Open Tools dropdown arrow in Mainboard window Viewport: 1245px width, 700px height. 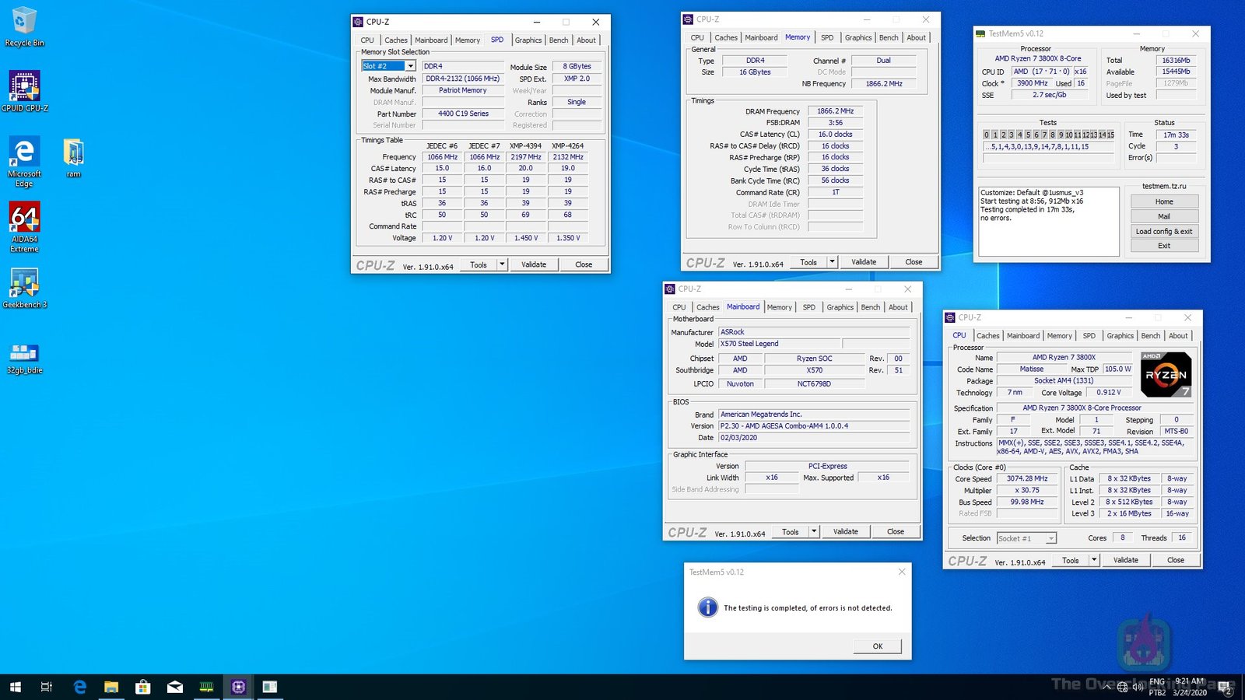[814, 532]
